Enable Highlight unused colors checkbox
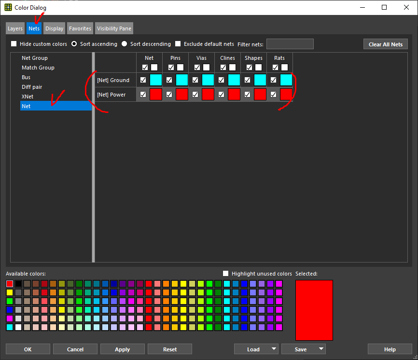Image resolution: width=418 pixels, height=360 pixels. coord(226,274)
